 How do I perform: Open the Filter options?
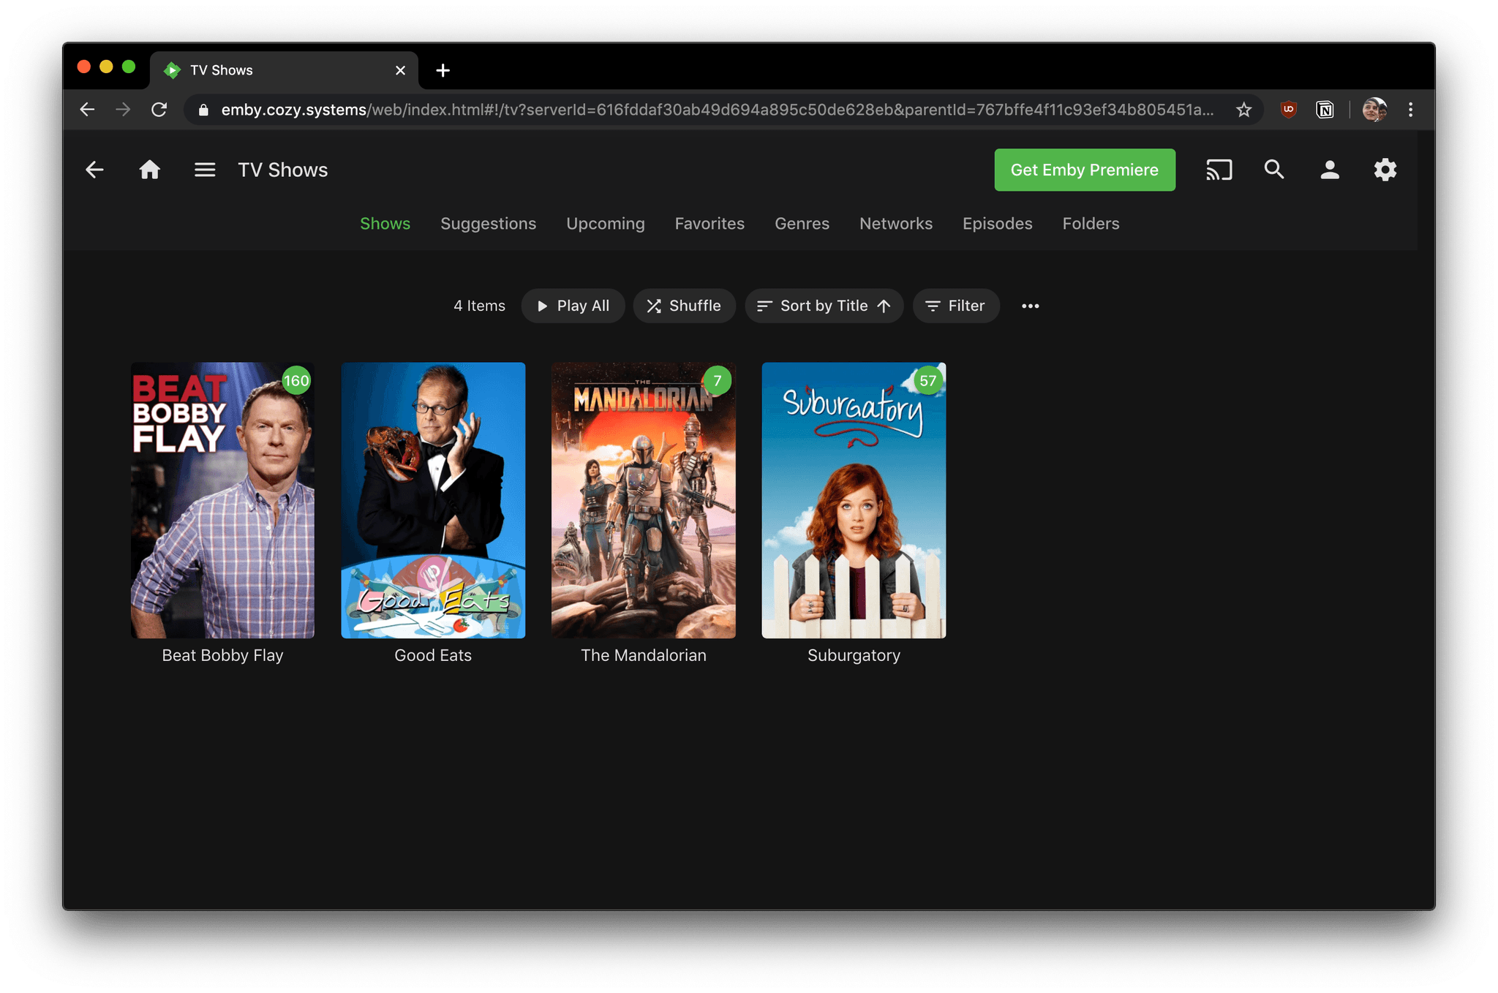point(955,306)
